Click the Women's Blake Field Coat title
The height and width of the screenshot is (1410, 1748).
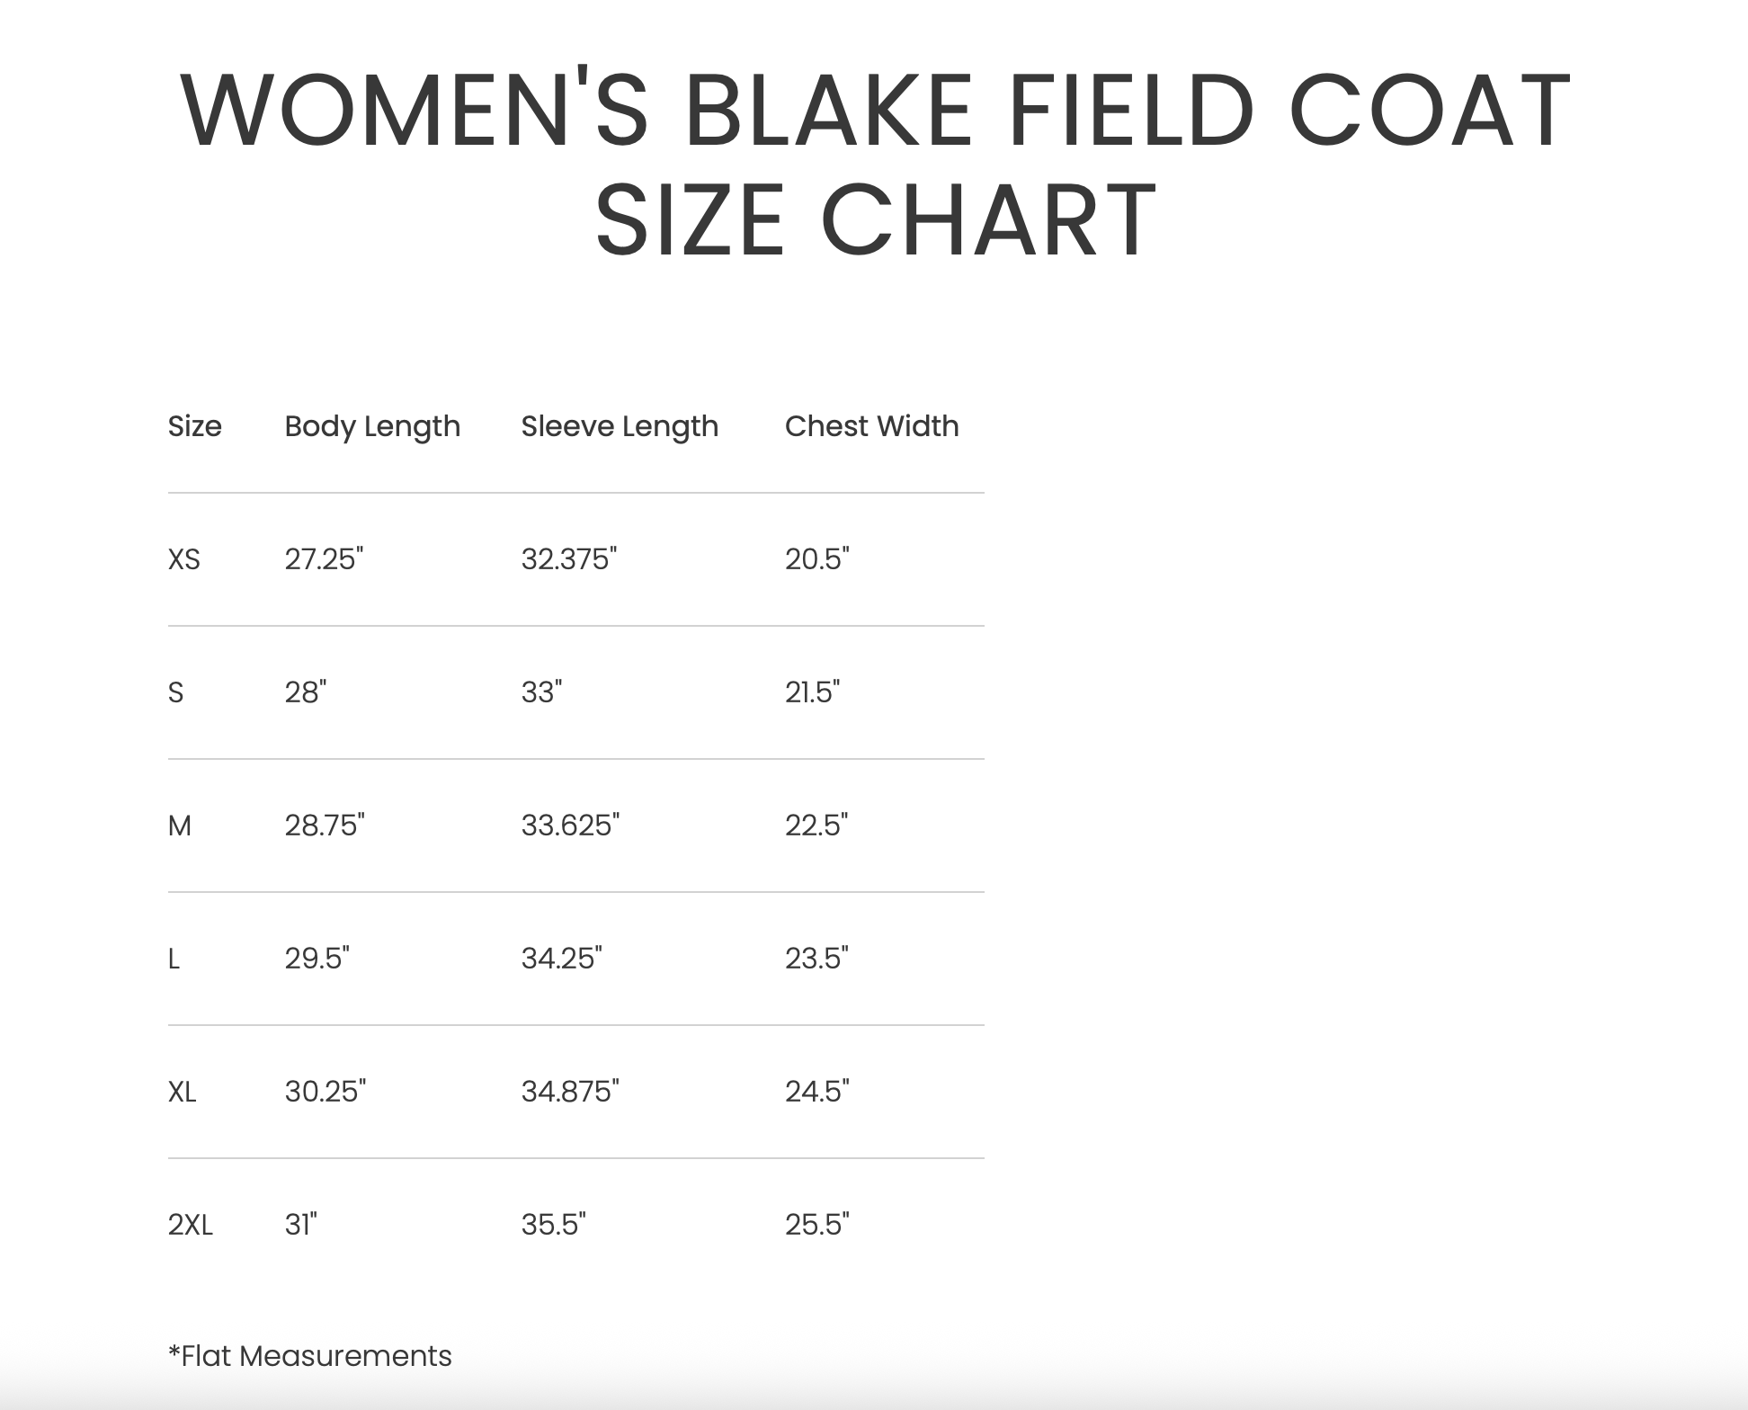874,163
